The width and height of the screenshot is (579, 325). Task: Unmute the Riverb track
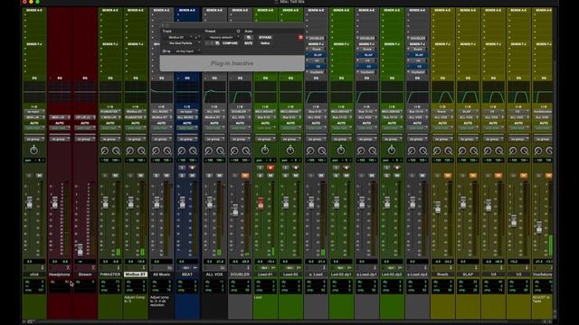coord(448,176)
